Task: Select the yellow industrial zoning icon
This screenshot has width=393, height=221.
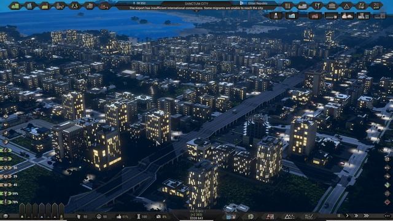Action: click(x=45, y=6)
